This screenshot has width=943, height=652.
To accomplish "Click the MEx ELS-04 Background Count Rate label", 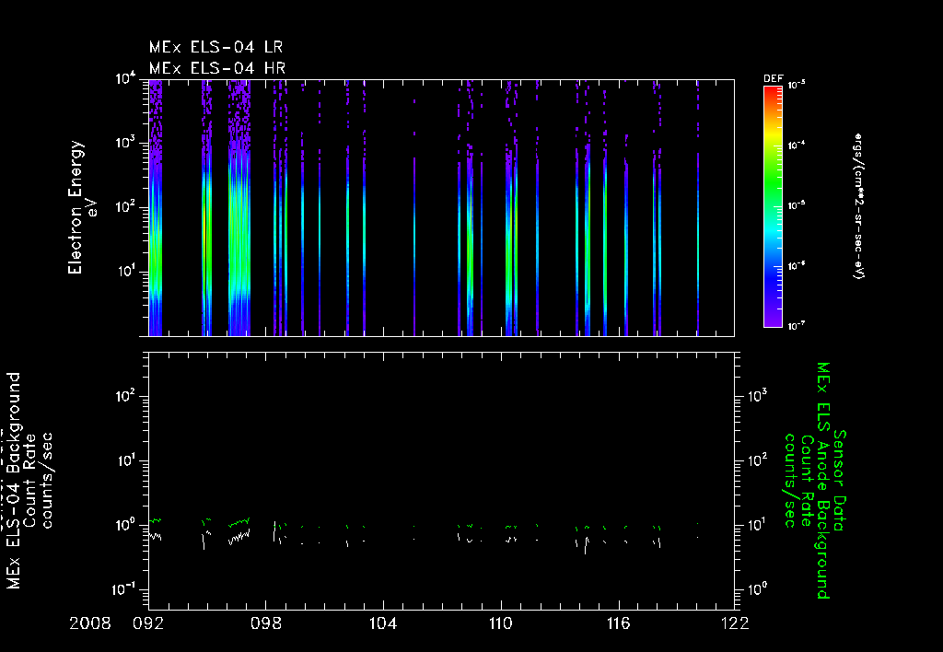I will point(29,481).
